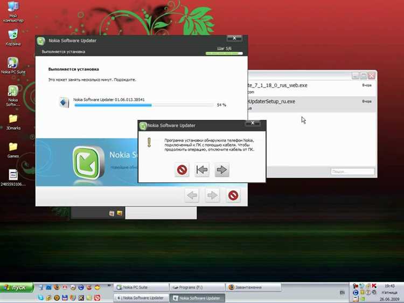Maximize the downloads window
Viewport: 404px width, 303px height.
[x=364, y=75]
